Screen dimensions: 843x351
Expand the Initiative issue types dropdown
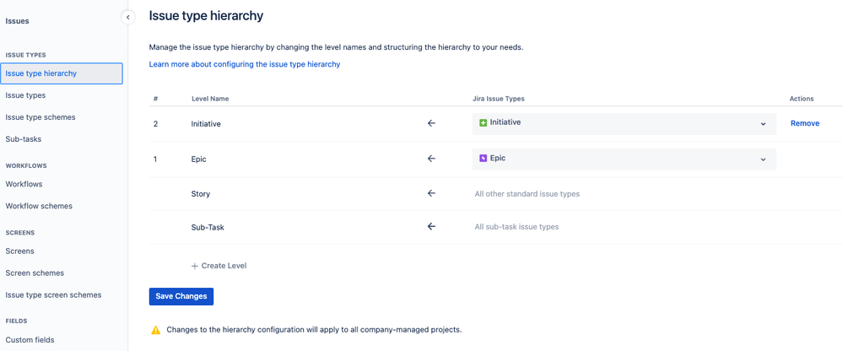pyautogui.click(x=763, y=124)
